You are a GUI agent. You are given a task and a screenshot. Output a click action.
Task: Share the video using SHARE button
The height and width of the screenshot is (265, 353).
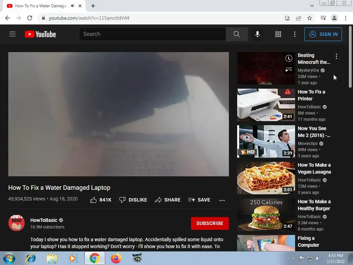pyautogui.click(x=168, y=200)
